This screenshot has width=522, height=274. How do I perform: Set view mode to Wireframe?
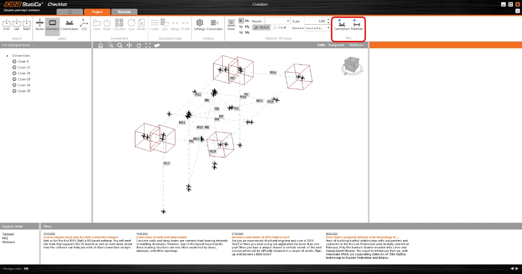(x=356, y=45)
